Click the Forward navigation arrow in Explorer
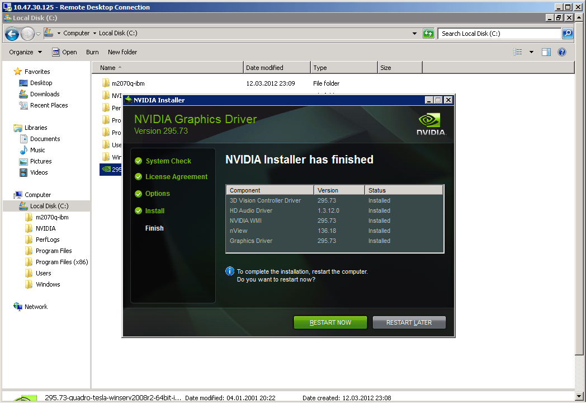The height and width of the screenshot is (403, 586). click(x=27, y=34)
